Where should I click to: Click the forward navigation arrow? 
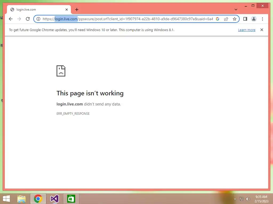(19, 19)
